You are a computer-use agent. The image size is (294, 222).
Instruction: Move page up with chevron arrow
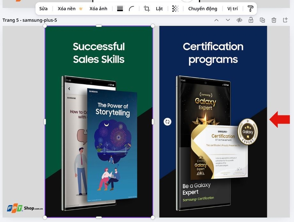click(216, 20)
